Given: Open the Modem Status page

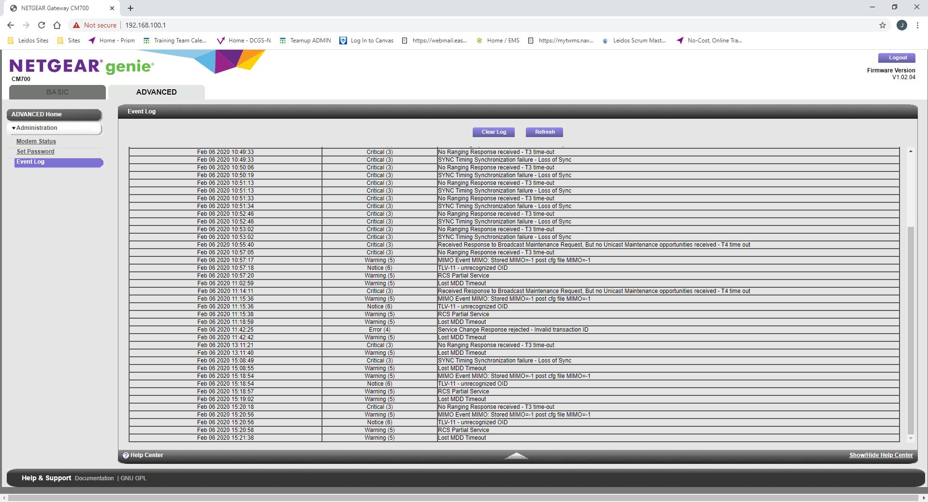Looking at the screenshot, I should (x=36, y=141).
